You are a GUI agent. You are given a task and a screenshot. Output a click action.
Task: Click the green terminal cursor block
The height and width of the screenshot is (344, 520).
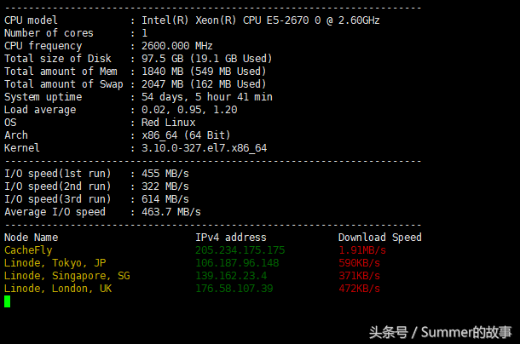coord(8,301)
